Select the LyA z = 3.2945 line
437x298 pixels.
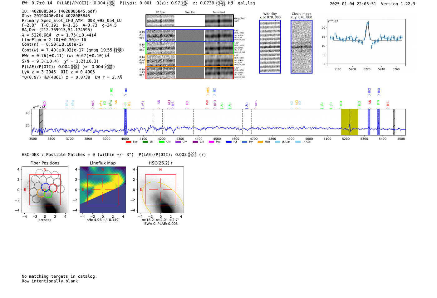pyautogui.click(x=58, y=72)
